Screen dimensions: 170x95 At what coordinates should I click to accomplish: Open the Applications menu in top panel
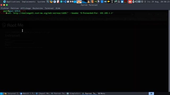[x=12, y=2]
